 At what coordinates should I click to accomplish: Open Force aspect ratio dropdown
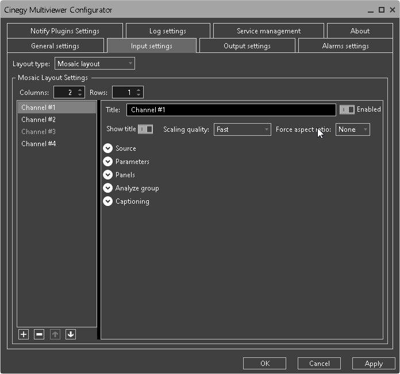pyautogui.click(x=352, y=129)
